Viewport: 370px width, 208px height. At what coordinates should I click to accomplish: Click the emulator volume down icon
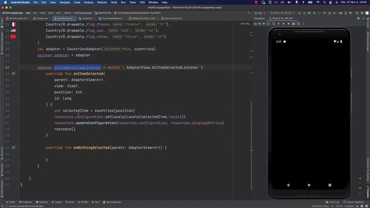tap(264, 24)
